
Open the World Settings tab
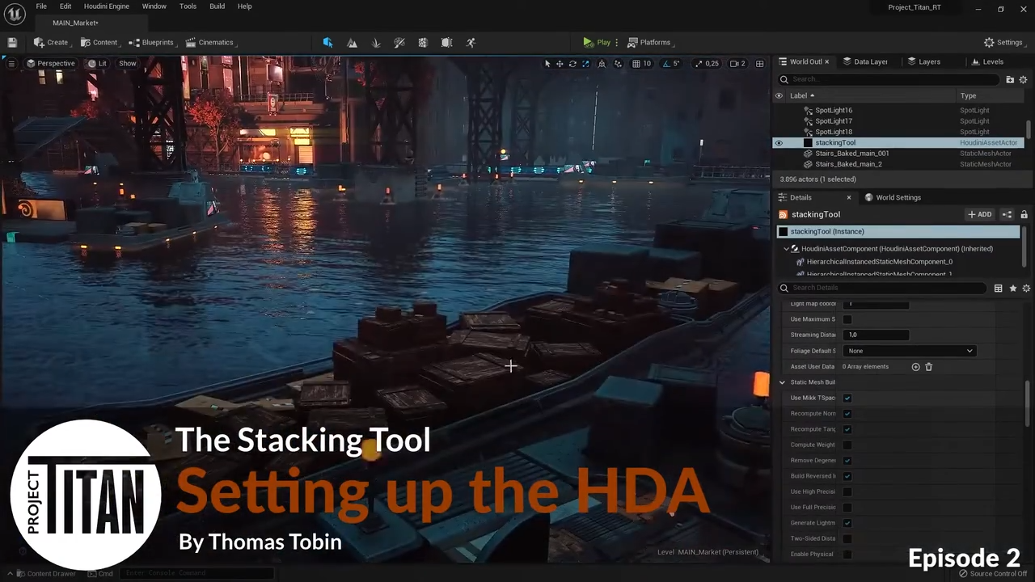[x=893, y=197]
